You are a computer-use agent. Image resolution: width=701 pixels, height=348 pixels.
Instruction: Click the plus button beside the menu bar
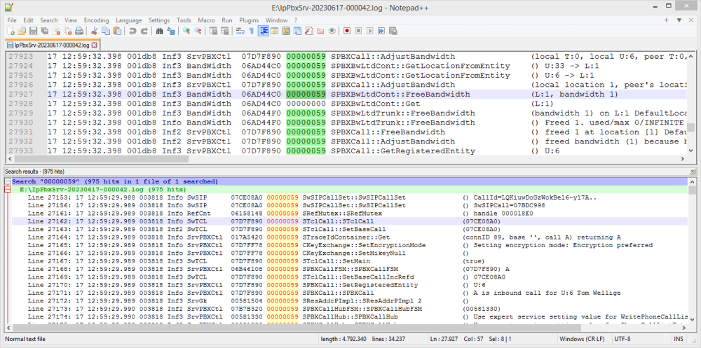666,20
